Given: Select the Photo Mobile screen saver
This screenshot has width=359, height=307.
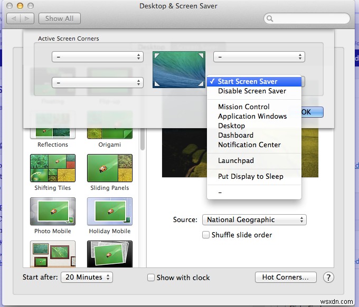Looking at the screenshot, I should (53, 212).
